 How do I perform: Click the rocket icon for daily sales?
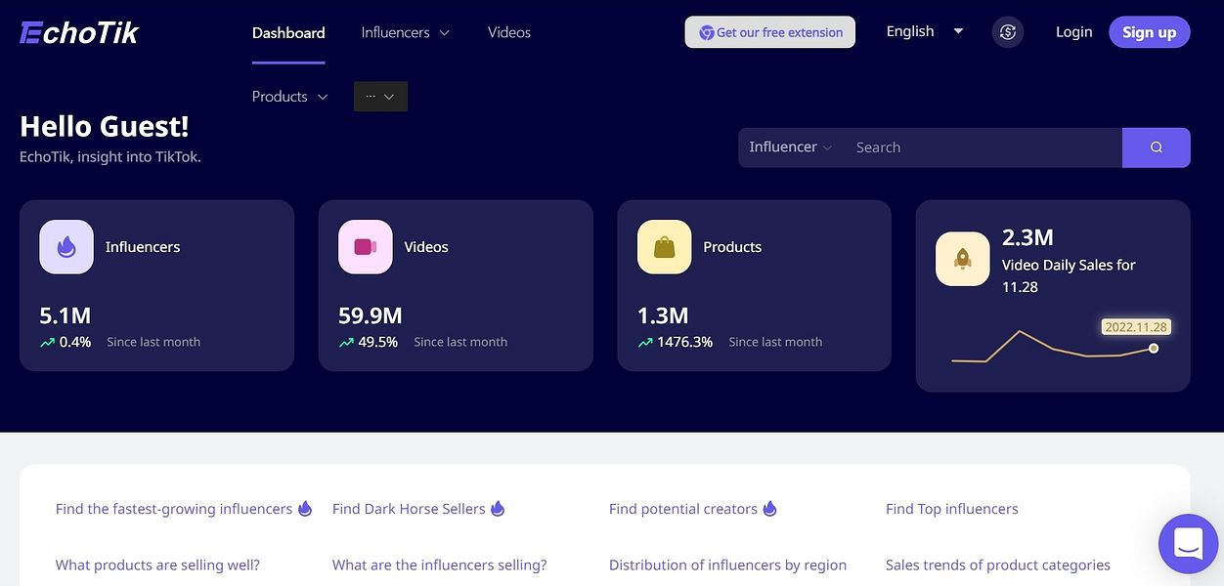click(963, 259)
